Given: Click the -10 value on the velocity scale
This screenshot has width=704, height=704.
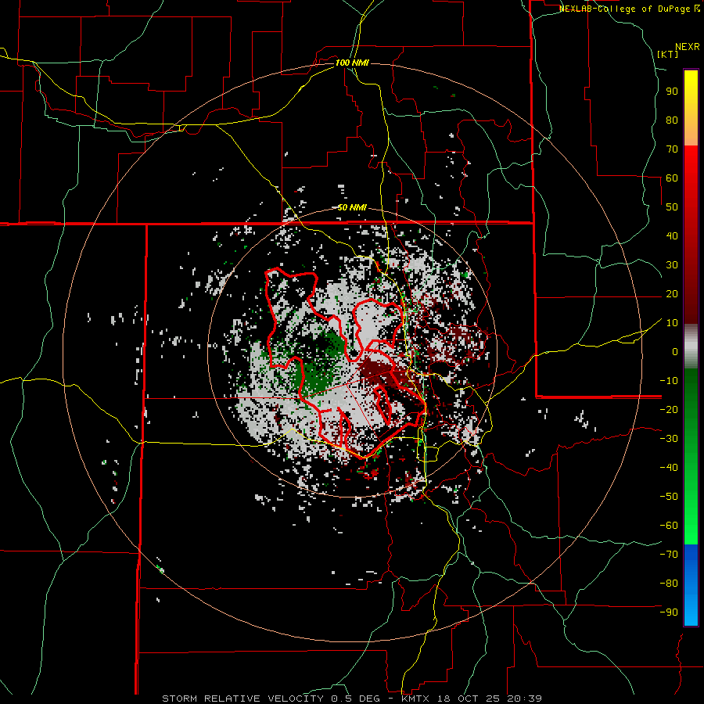Looking at the screenshot, I should pyautogui.click(x=669, y=381).
